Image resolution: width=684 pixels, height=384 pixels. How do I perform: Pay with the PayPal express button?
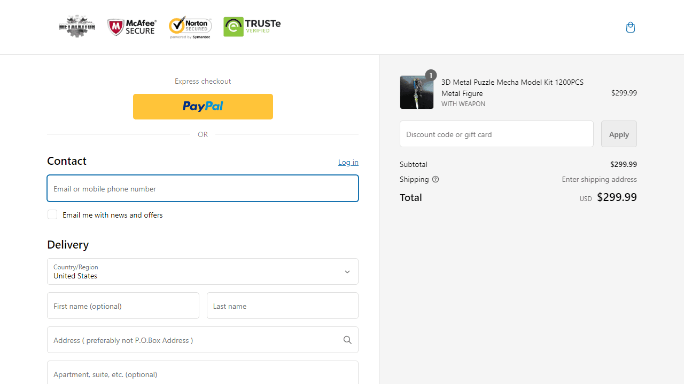point(203,107)
